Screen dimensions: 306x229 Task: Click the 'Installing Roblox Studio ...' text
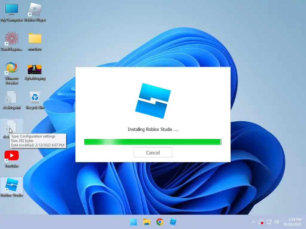(153, 129)
